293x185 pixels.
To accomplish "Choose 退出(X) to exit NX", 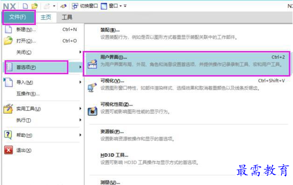I will pos(24,150).
